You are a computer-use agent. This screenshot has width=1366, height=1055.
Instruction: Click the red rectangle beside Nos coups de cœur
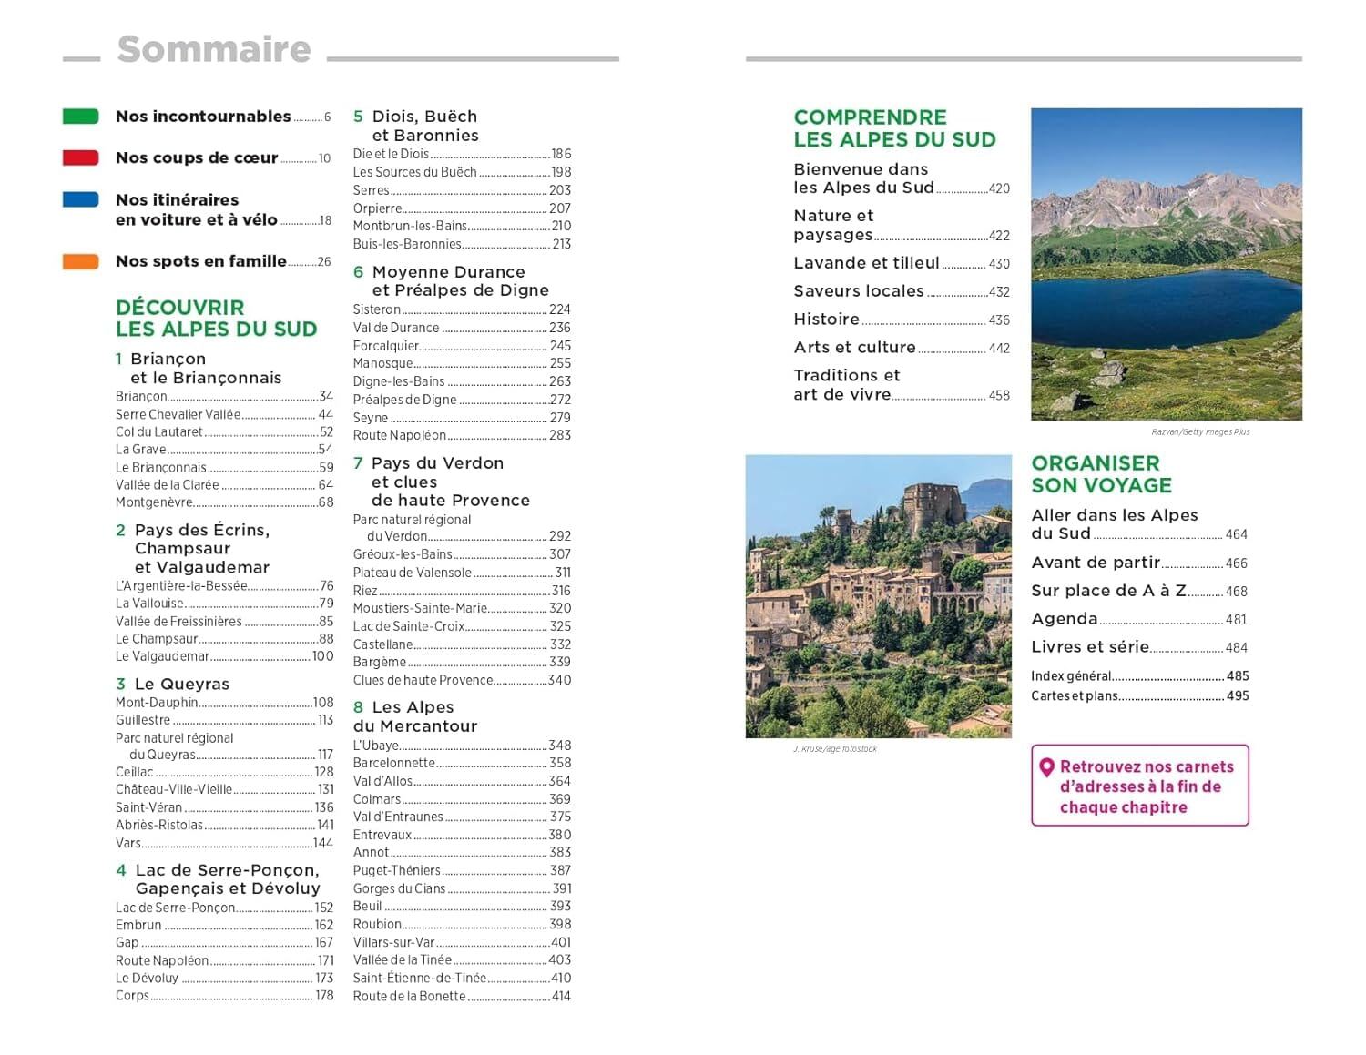click(x=80, y=157)
